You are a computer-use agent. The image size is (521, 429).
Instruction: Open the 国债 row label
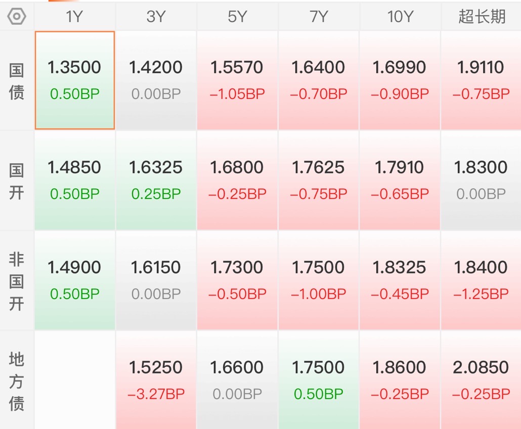point(17,81)
